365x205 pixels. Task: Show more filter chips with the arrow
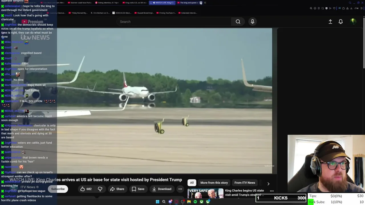pyautogui.click(x=268, y=184)
